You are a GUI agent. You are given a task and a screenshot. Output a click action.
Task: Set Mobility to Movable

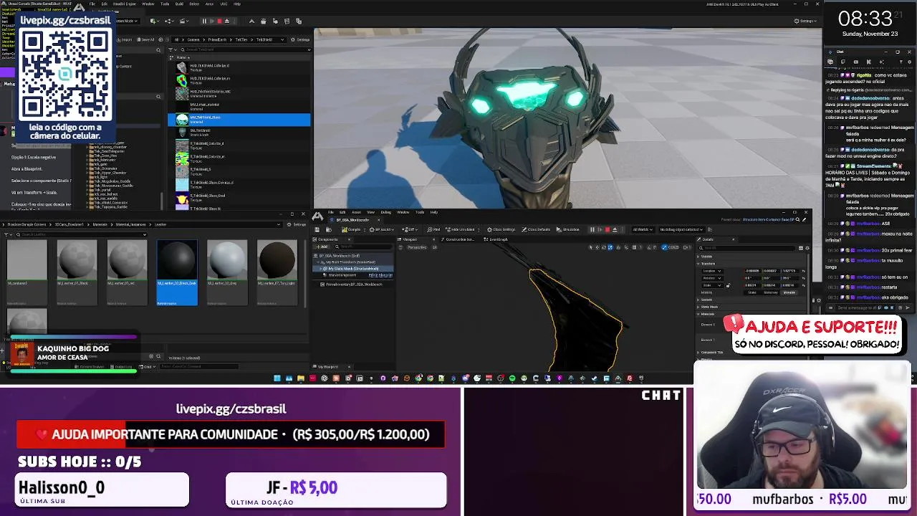[789, 292]
